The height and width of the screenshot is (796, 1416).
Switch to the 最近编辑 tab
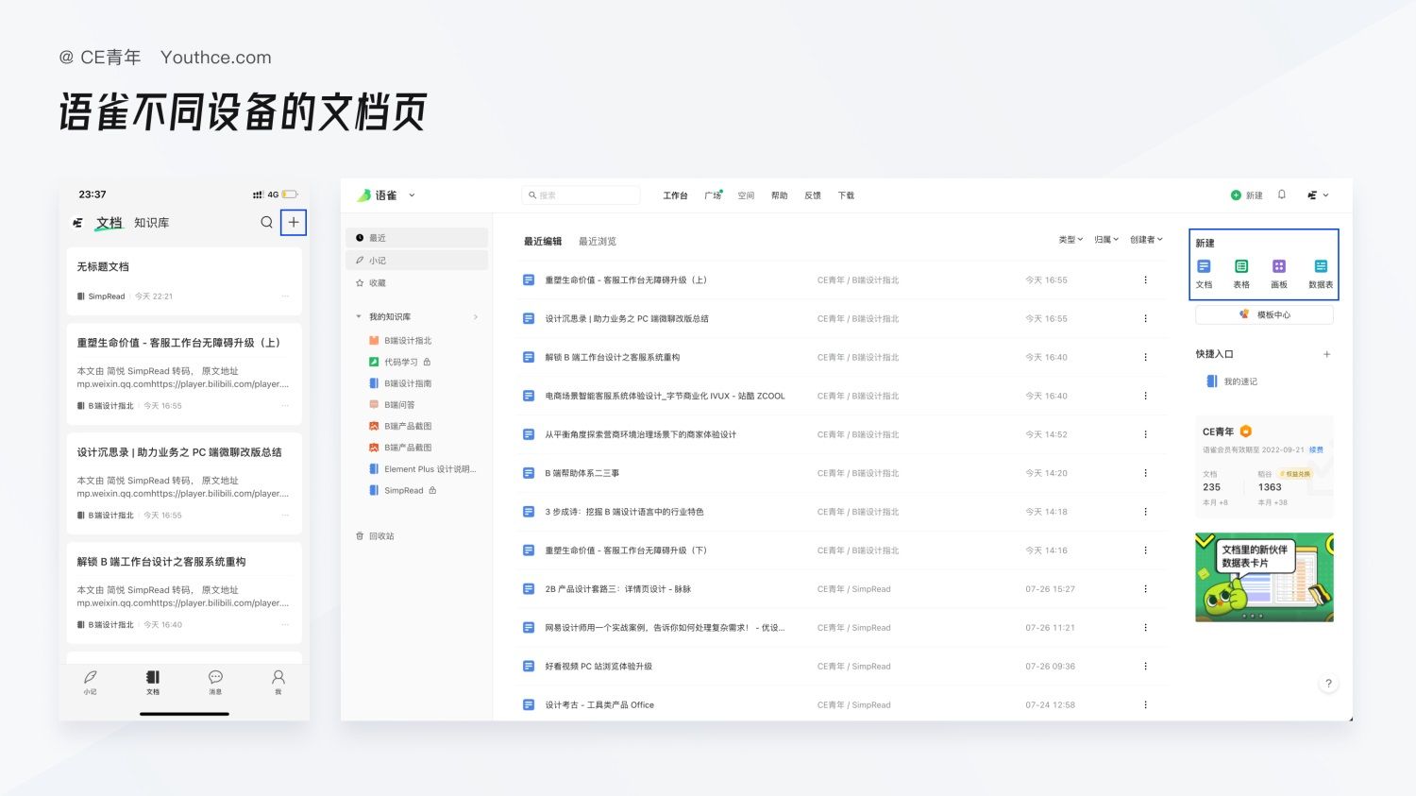tap(543, 241)
